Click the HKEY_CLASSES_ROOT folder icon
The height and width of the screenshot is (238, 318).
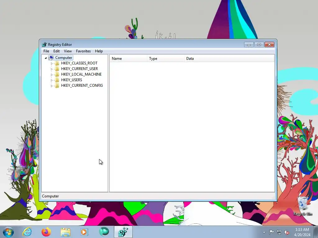(57, 63)
